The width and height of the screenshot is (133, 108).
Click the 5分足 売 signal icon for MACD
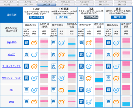pos(26,54)
